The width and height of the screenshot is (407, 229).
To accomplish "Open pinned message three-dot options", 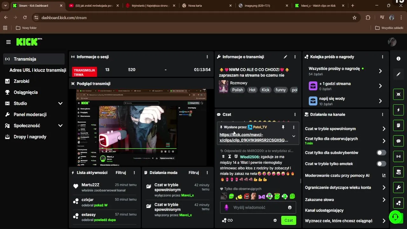I will 293,127.
